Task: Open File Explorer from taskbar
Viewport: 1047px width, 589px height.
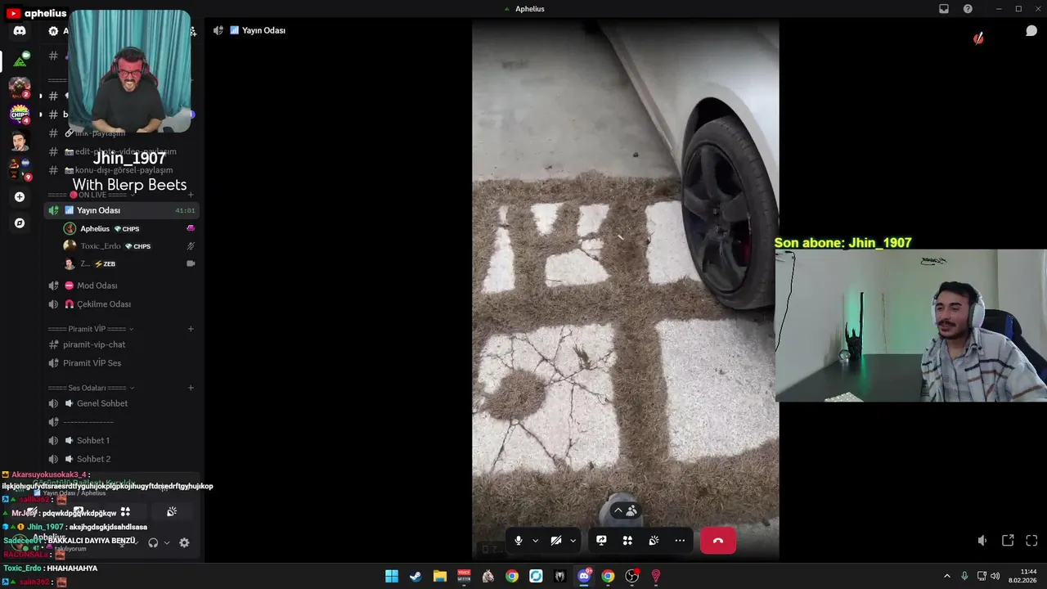Action: (x=440, y=576)
